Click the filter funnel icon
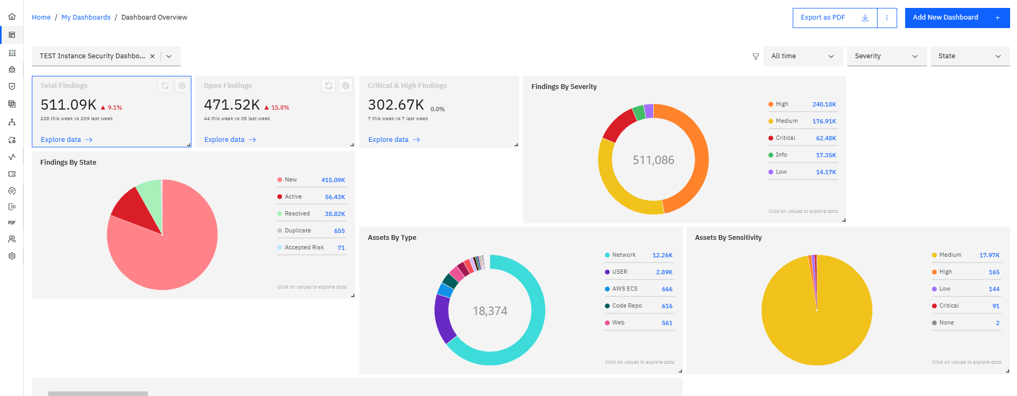The height and width of the screenshot is (396, 1017). point(756,57)
